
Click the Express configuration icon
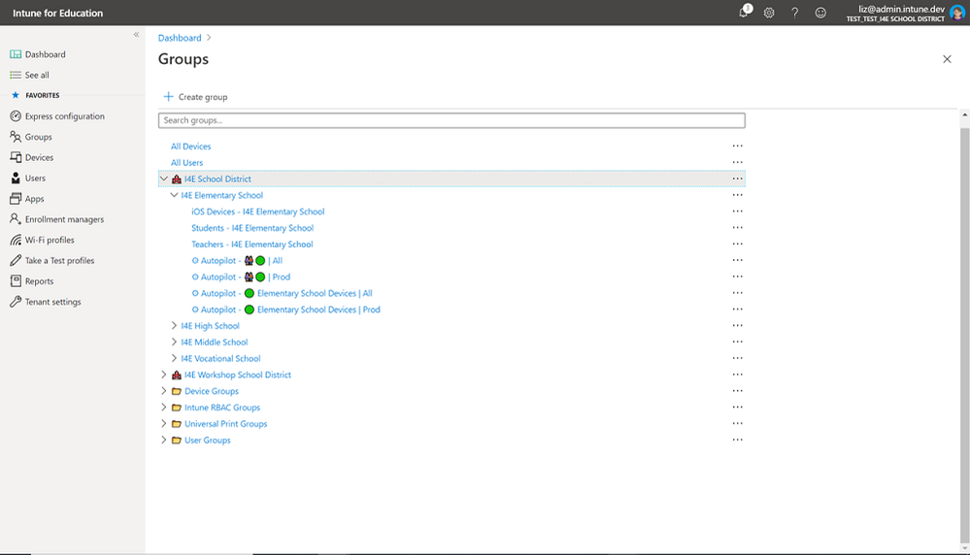16,116
